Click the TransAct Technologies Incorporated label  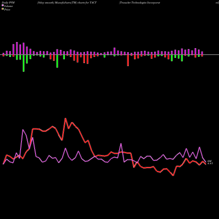pyautogui.click(x=140, y=3)
